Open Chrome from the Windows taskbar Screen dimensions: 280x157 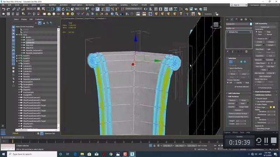pyautogui.click(x=111, y=154)
